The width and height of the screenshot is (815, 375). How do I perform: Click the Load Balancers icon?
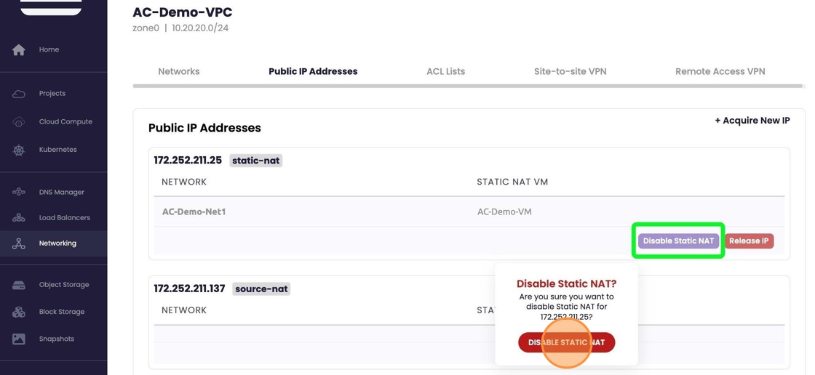point(19,218)
